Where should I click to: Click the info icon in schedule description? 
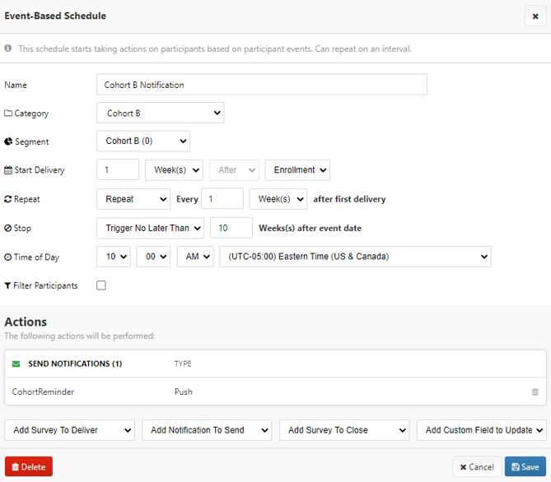point(8,49)
